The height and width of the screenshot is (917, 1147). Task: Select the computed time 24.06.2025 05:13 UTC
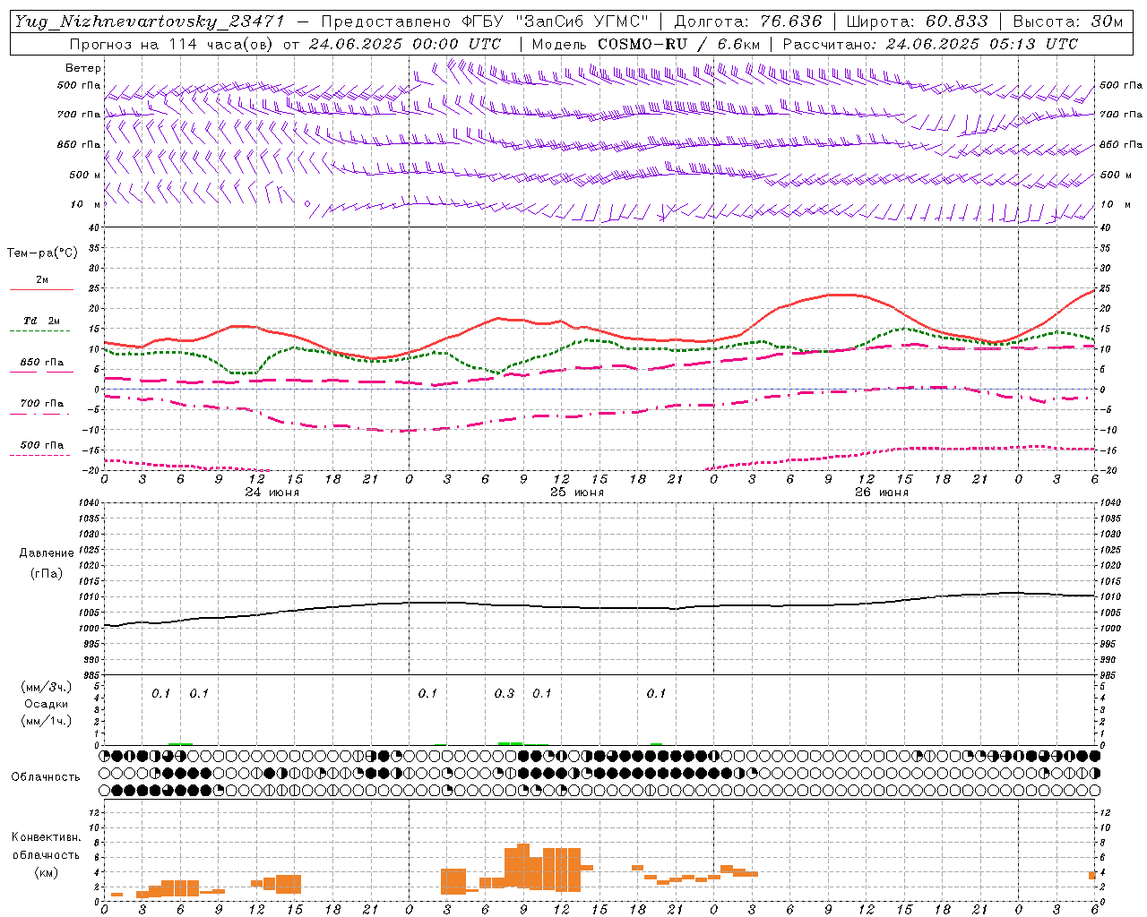coord(981,44)
